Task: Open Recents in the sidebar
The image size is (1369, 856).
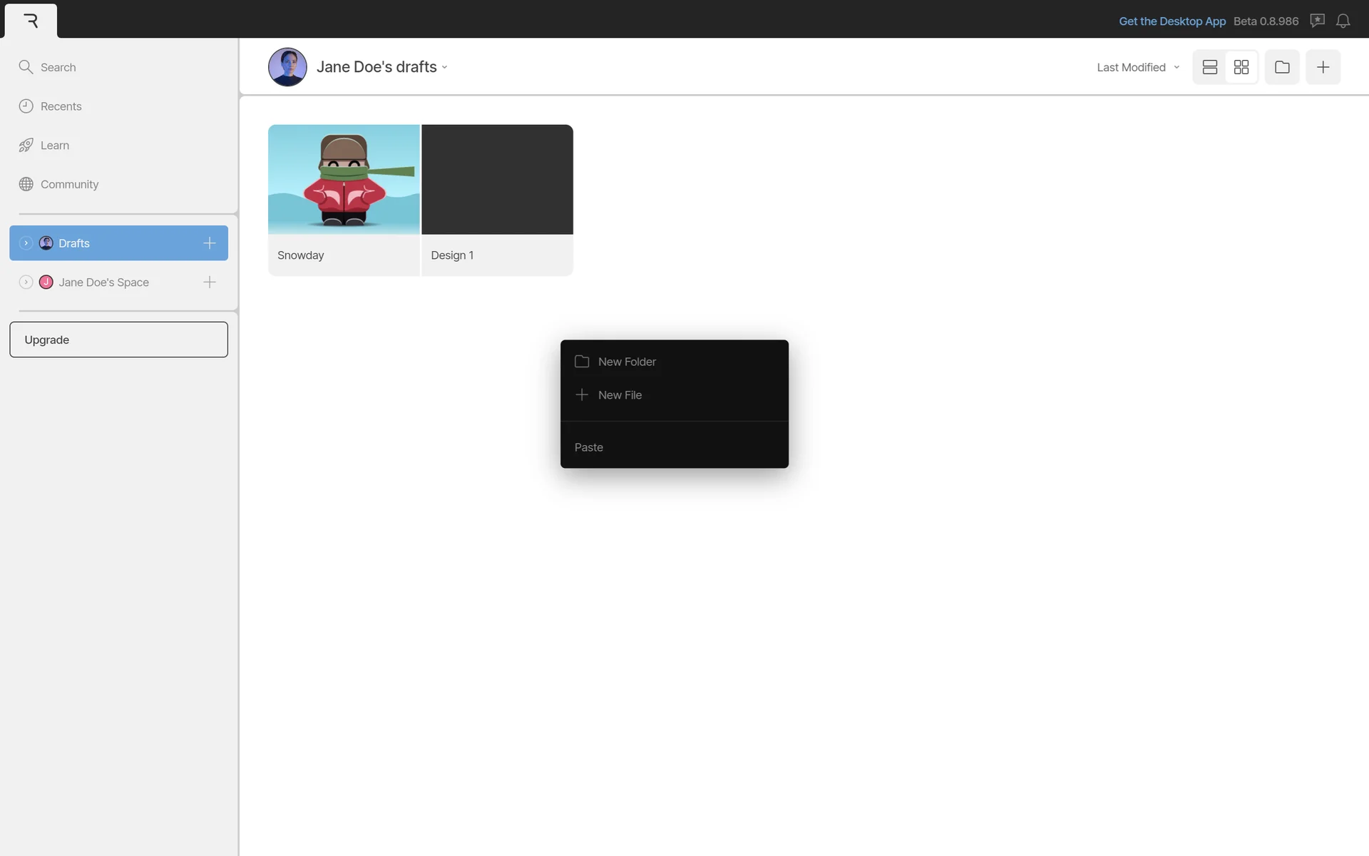Action: click(61, 106)
